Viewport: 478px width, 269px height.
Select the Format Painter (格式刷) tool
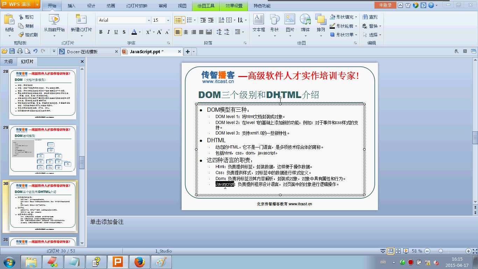click(x=21, y=35)
